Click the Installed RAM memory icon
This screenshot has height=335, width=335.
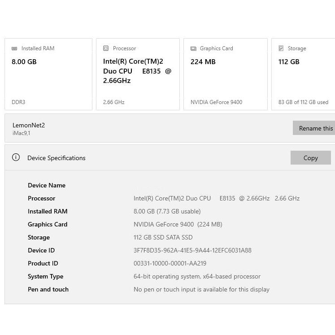pos(14,48)
